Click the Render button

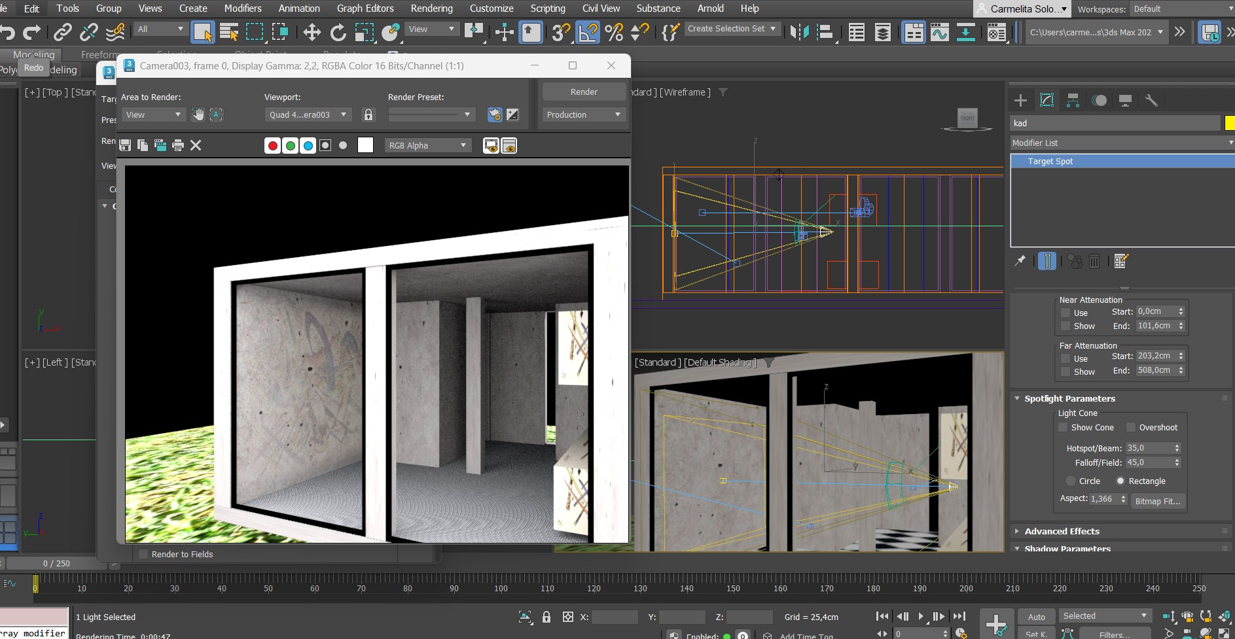pos(583,92)
